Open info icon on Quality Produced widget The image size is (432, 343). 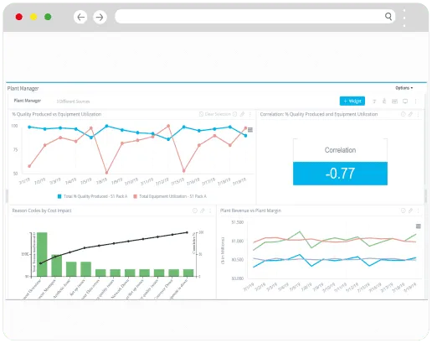point(235,114)
